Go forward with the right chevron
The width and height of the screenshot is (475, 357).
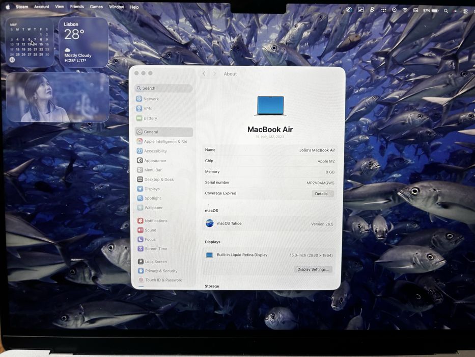click(x=214, y=74)
